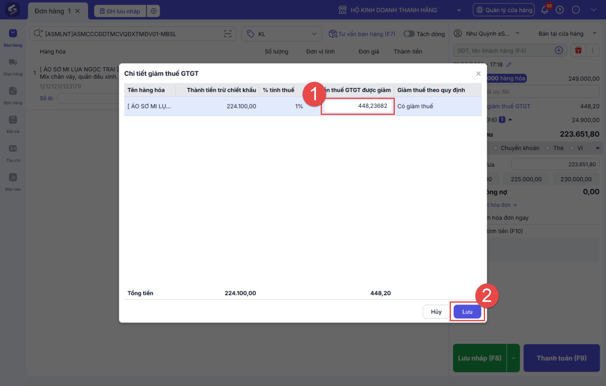The height and width of the screenshot is (386, 606).
Task: Click the notification bell icon
Action: pyautogui.click(x=545, y=10)
